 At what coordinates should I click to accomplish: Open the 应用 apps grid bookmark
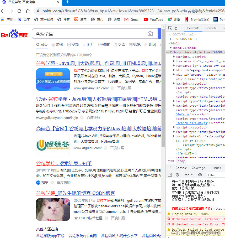[7, 20]
